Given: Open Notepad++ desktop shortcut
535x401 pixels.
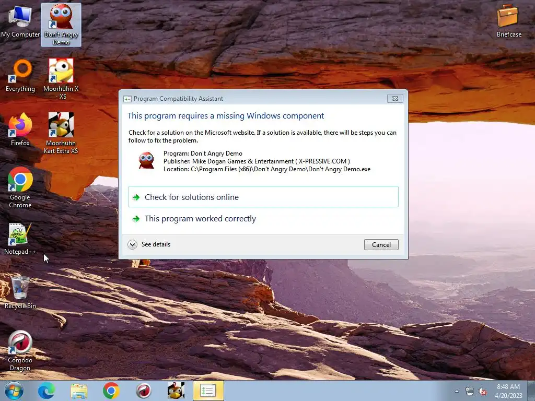Looking at the screenshot, I should coord(20,239).
